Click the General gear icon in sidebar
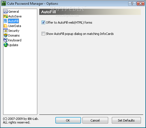The height and width of the screenshot is (128, 146). tap(6, 12)
